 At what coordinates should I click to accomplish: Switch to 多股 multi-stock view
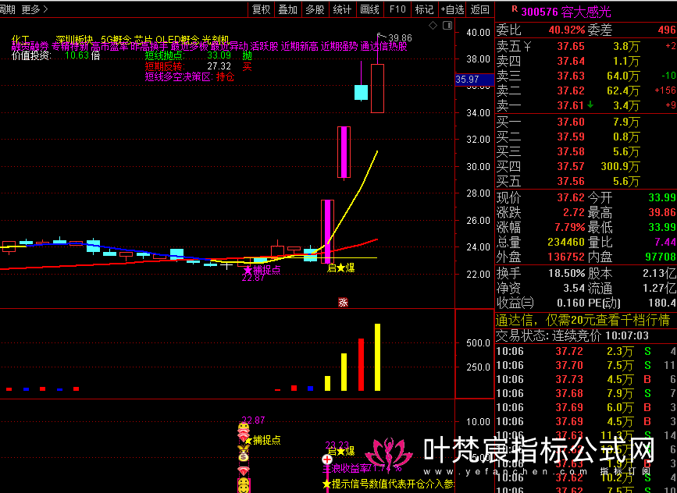[x=315, y=9]
